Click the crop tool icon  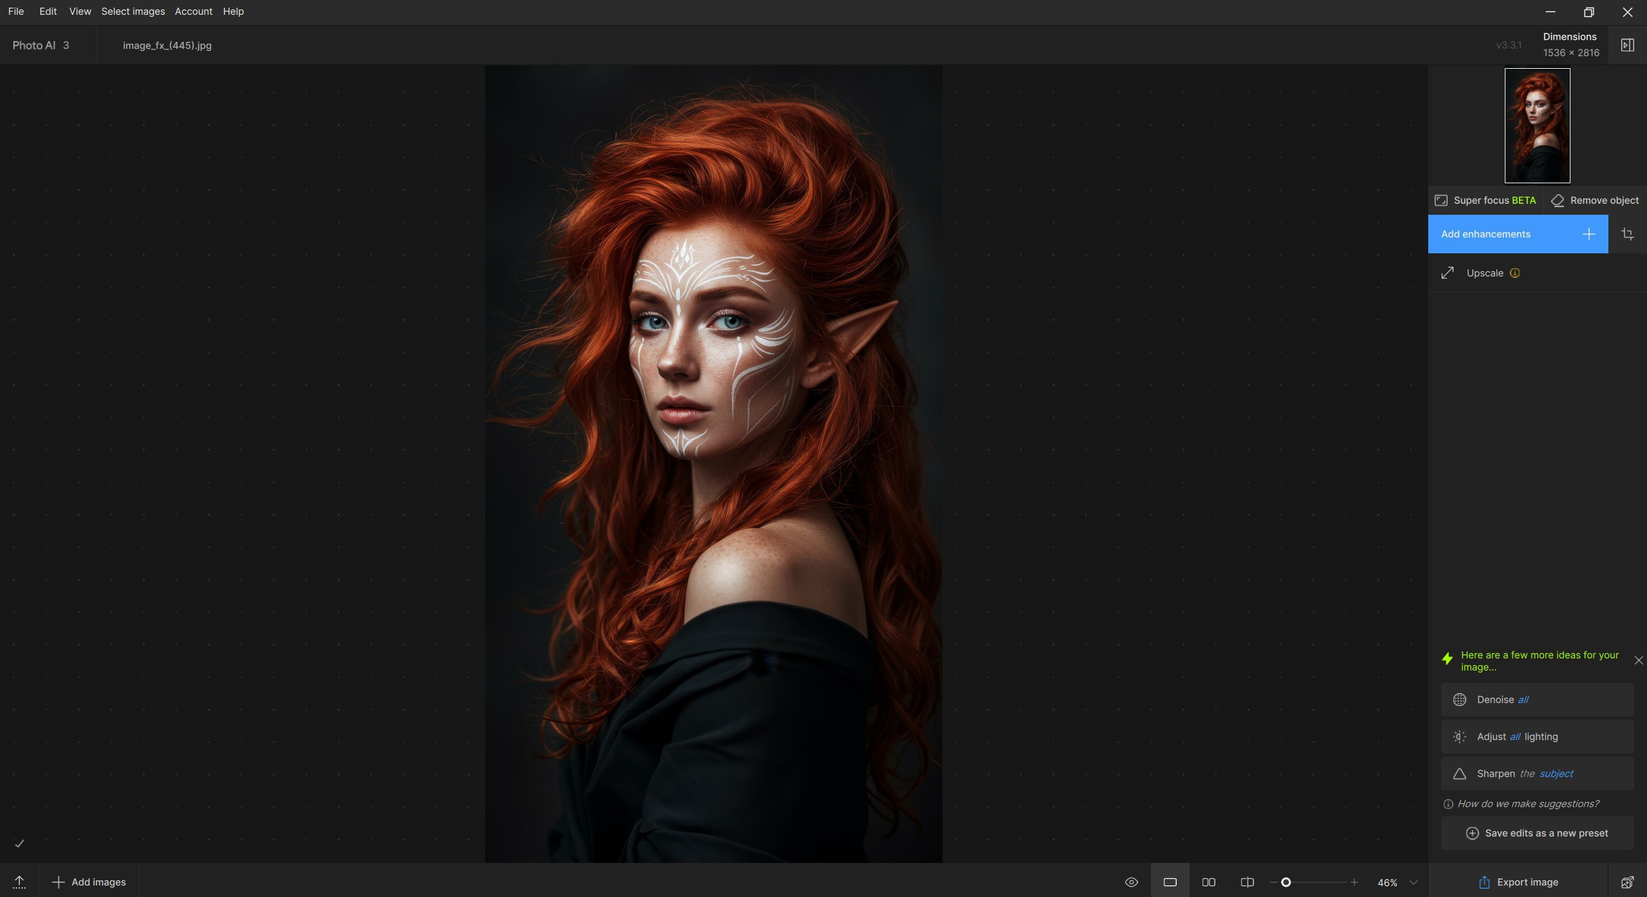coord(1627,234)
